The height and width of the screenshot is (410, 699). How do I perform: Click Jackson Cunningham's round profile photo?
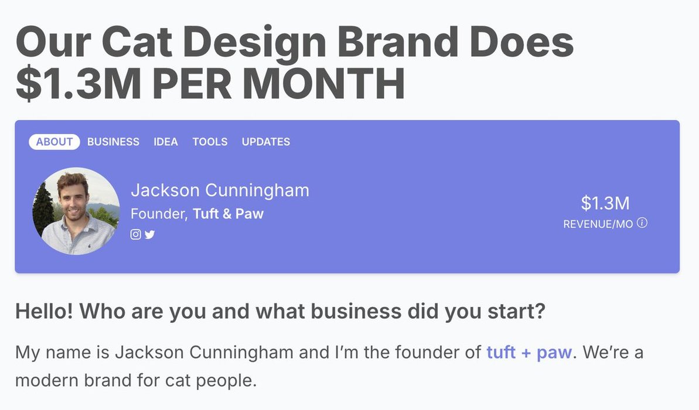click(x=76, y=211)
